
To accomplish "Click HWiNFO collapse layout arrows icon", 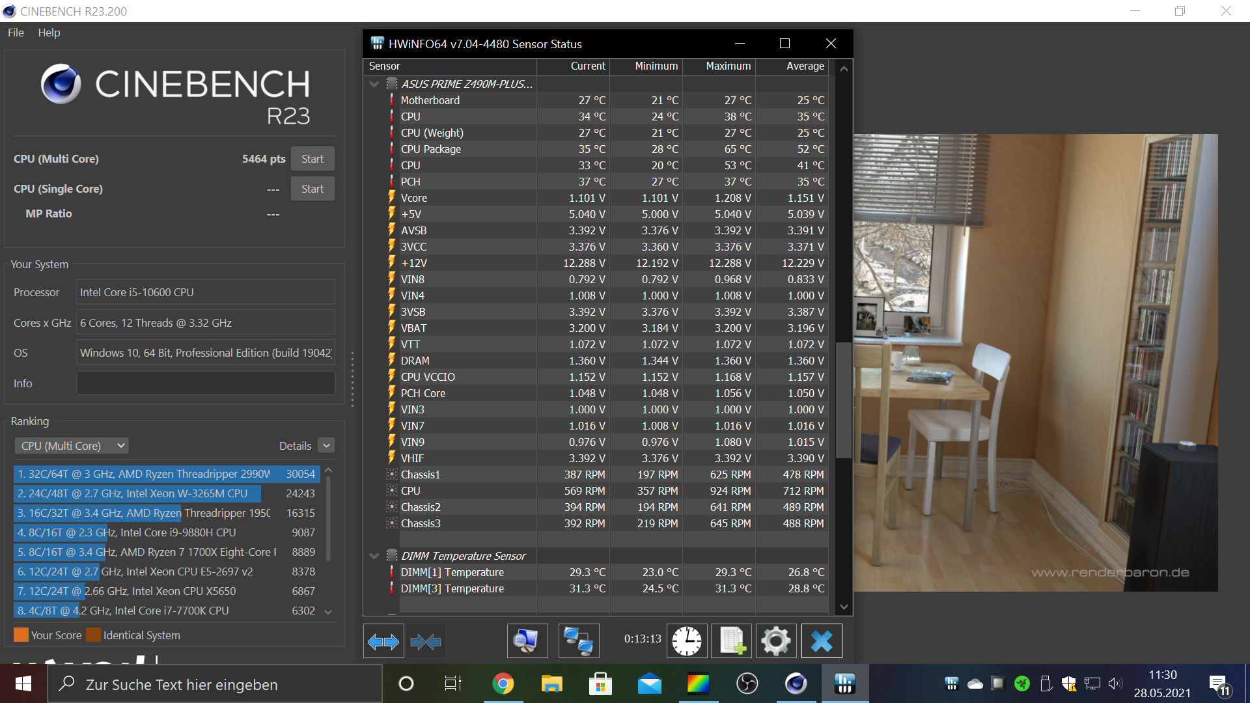I will click(426, 642).
